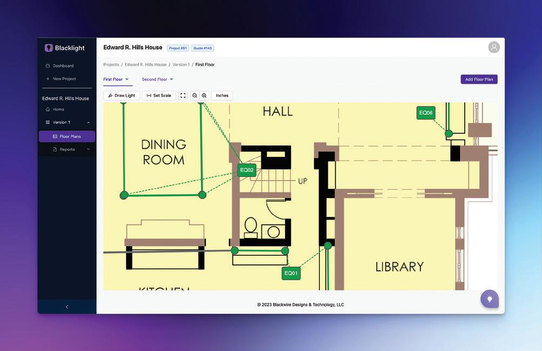Open the Second Floor tab dropdown arrow
The height and width of the screenshot is (351, 542).
(x=171, y=80)
